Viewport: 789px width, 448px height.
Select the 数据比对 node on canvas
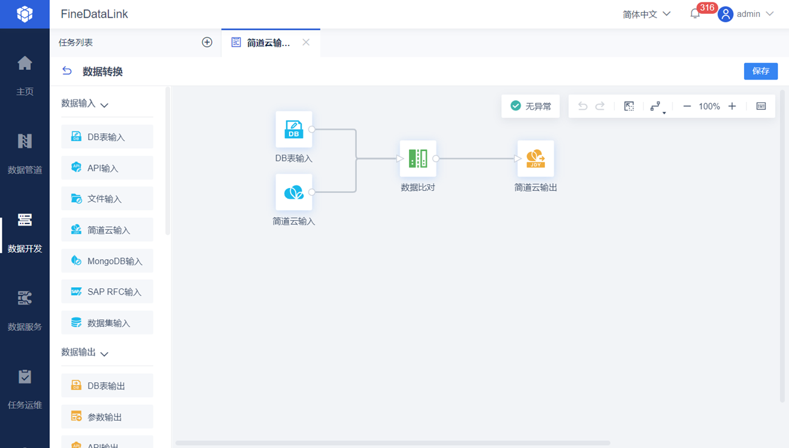(418, 158)
